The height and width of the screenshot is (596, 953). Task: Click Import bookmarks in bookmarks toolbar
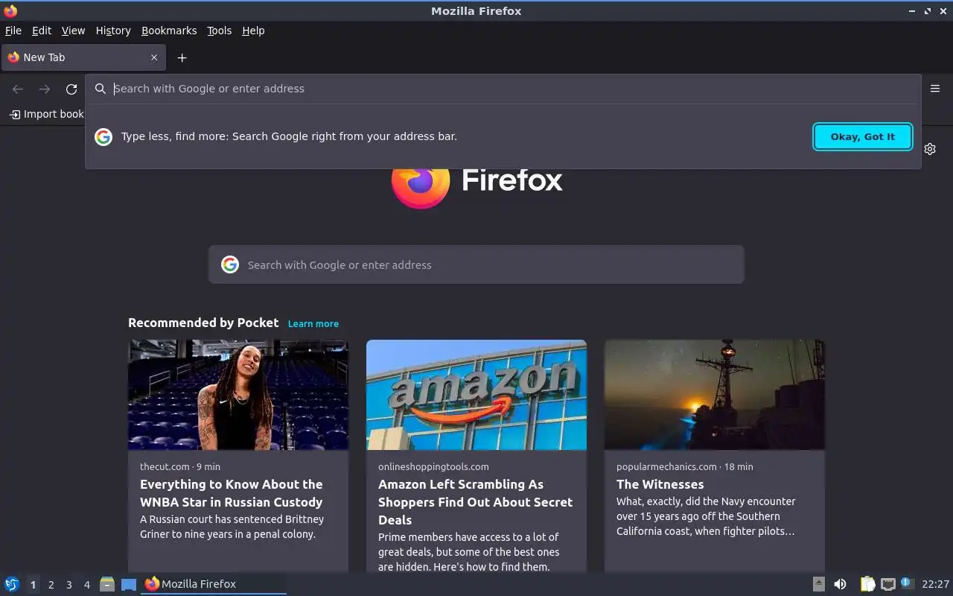(46, 114)
